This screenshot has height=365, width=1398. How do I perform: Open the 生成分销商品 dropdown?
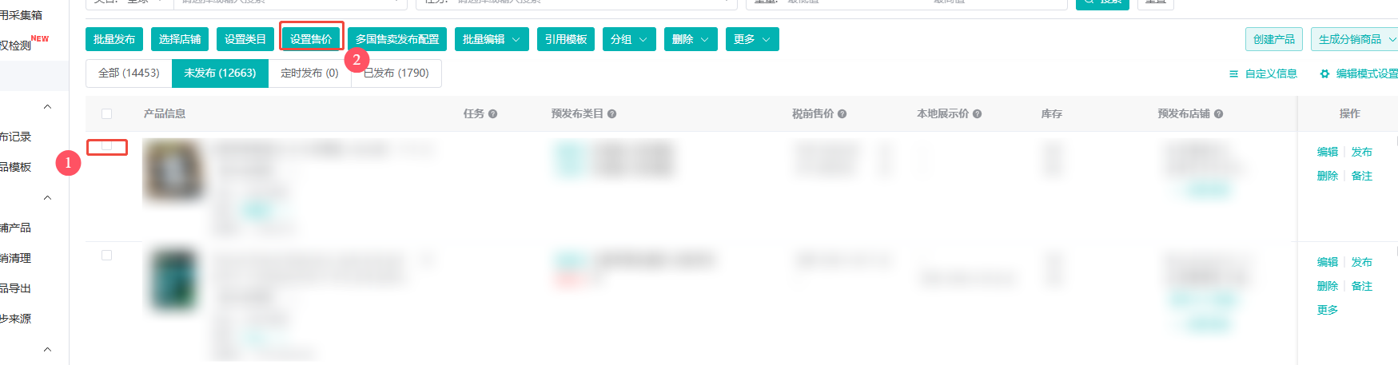(x=1356, y=39)
